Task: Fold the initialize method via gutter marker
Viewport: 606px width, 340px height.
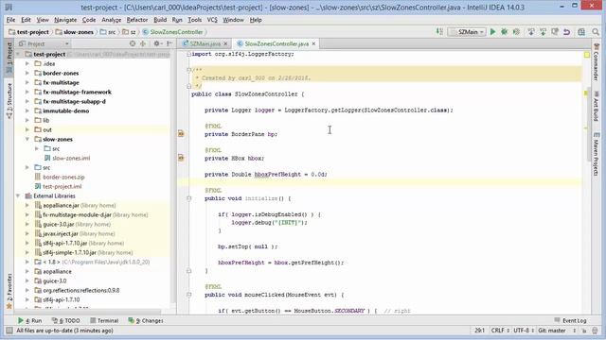Action: pyautogui.click(x=189, y=198)
